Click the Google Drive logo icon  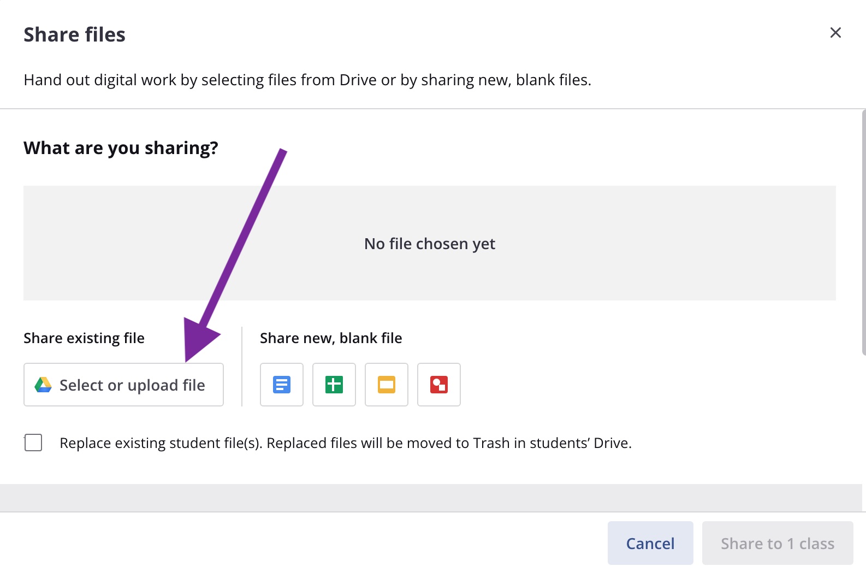coord(43,385)
